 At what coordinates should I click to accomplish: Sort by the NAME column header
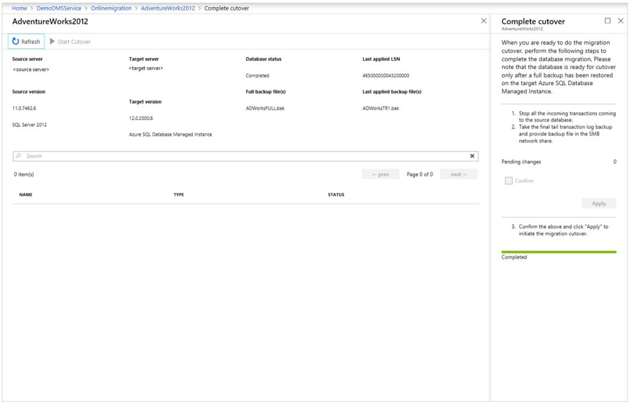click(x=26, y=195)
